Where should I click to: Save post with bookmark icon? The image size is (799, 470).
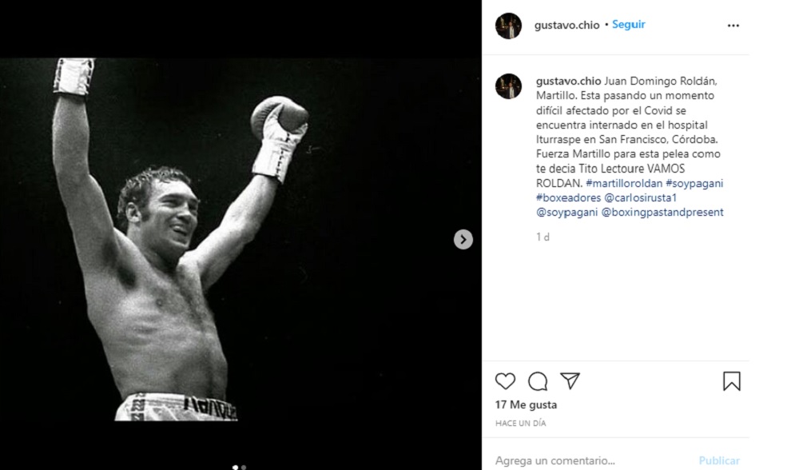coord(731,381)
